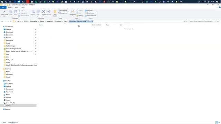Open Bilder folder under OneDrive

coord(8,72)
